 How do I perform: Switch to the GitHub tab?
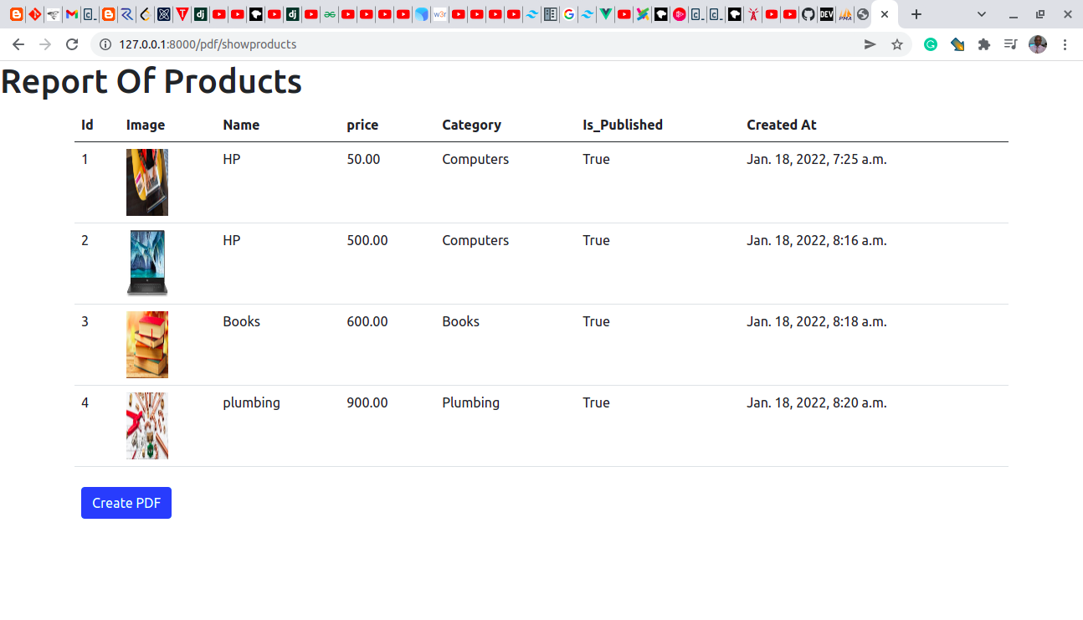[809, 14]
